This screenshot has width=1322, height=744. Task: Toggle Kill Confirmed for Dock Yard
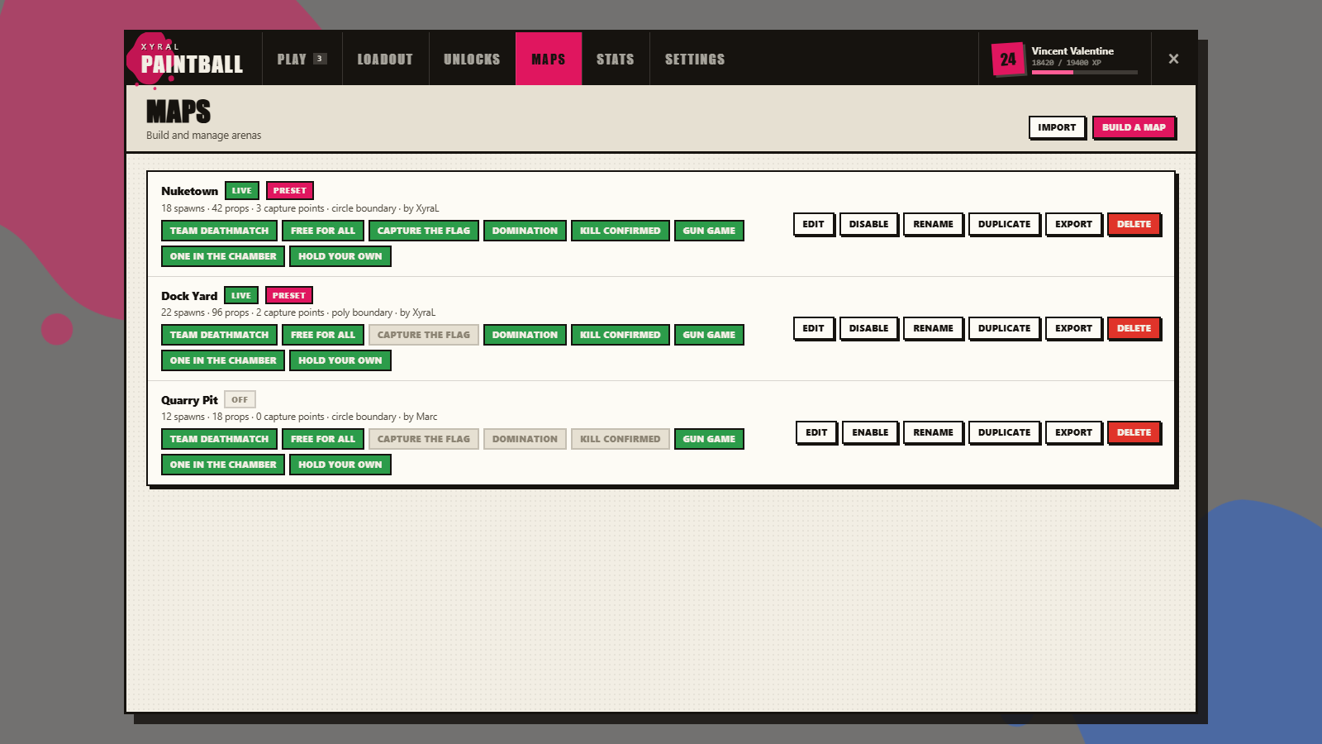[x=621, y=335]
